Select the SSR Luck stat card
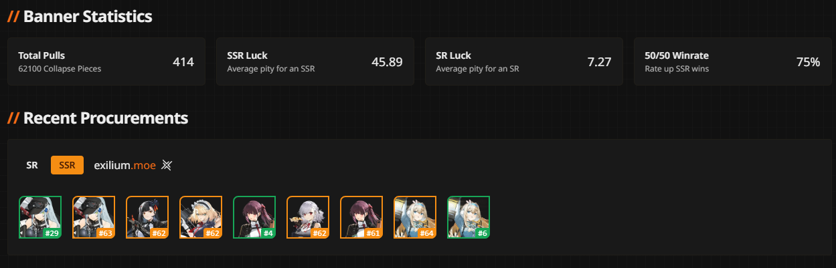 pyautogui.click(x=315, y=61)
